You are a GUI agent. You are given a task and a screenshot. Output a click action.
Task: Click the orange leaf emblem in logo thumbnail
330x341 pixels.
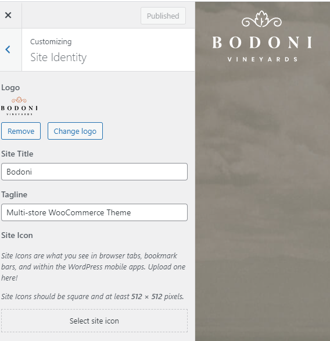19,100
